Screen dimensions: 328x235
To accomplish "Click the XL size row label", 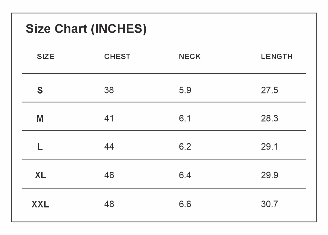I will (x=40, y=175).
